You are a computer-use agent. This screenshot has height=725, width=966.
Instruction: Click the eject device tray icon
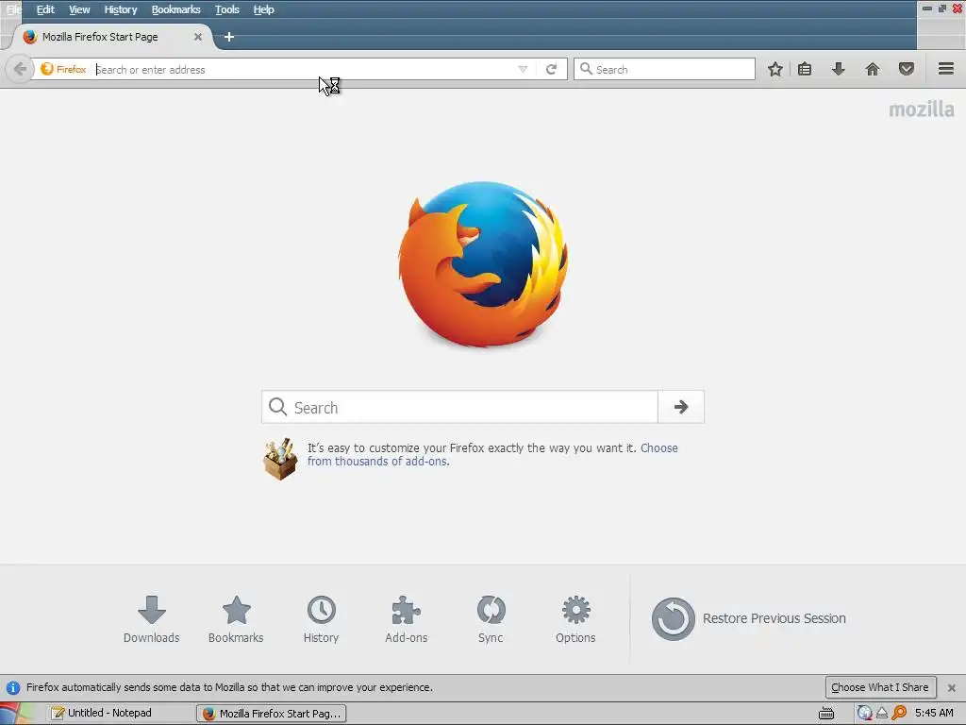click(x=882, y=713)
